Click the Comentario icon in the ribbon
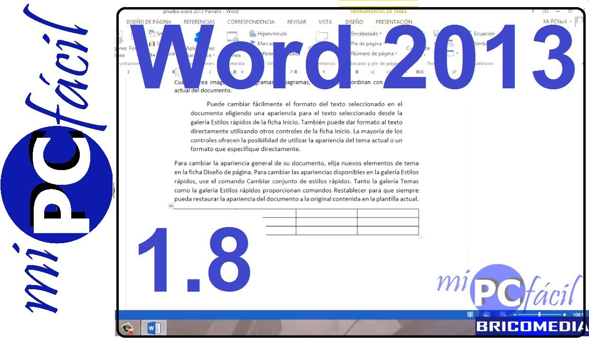Viewport: 589px width, 342px height. coord(321,36)
